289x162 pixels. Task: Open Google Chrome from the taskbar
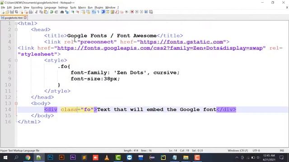[x=28, y=157]
